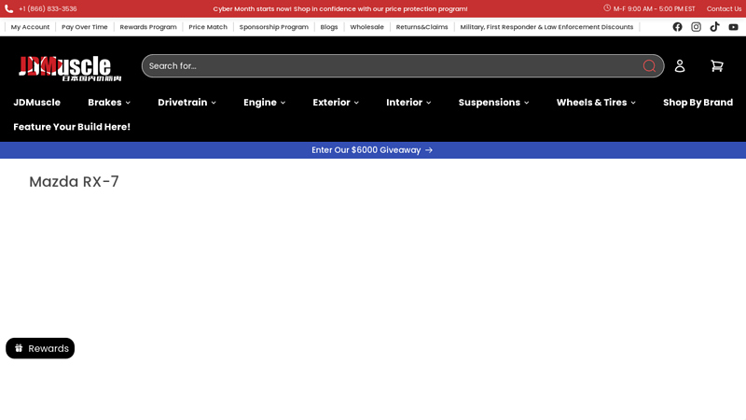Expand the Brakes dropdown menu

pyautogui.click(x=109, y=103)
